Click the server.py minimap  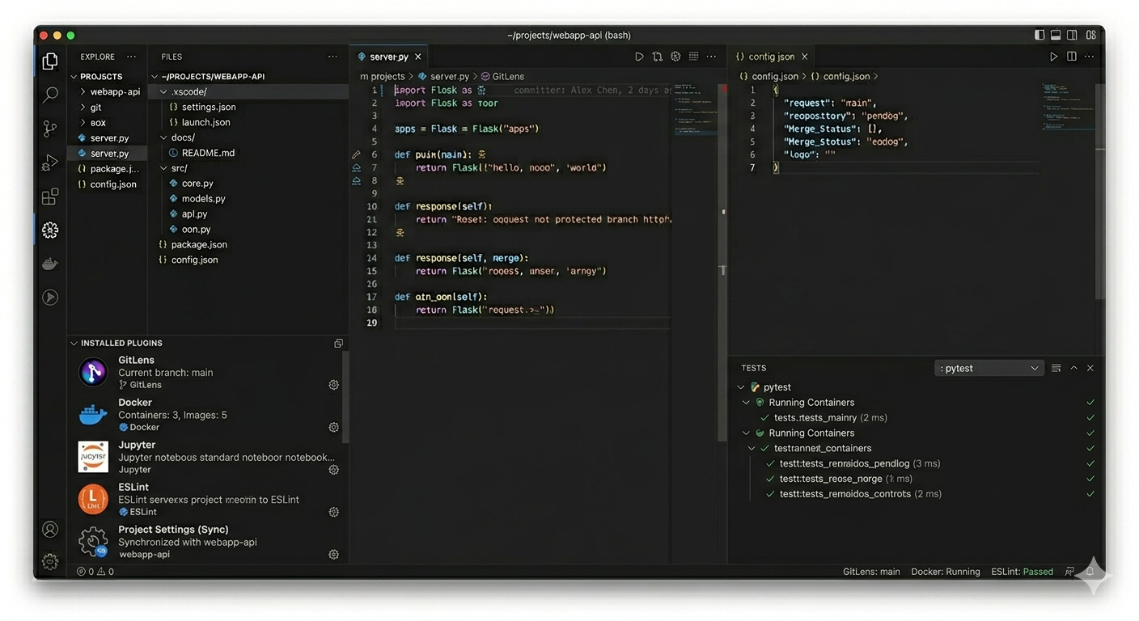click(x=694, y=109)
